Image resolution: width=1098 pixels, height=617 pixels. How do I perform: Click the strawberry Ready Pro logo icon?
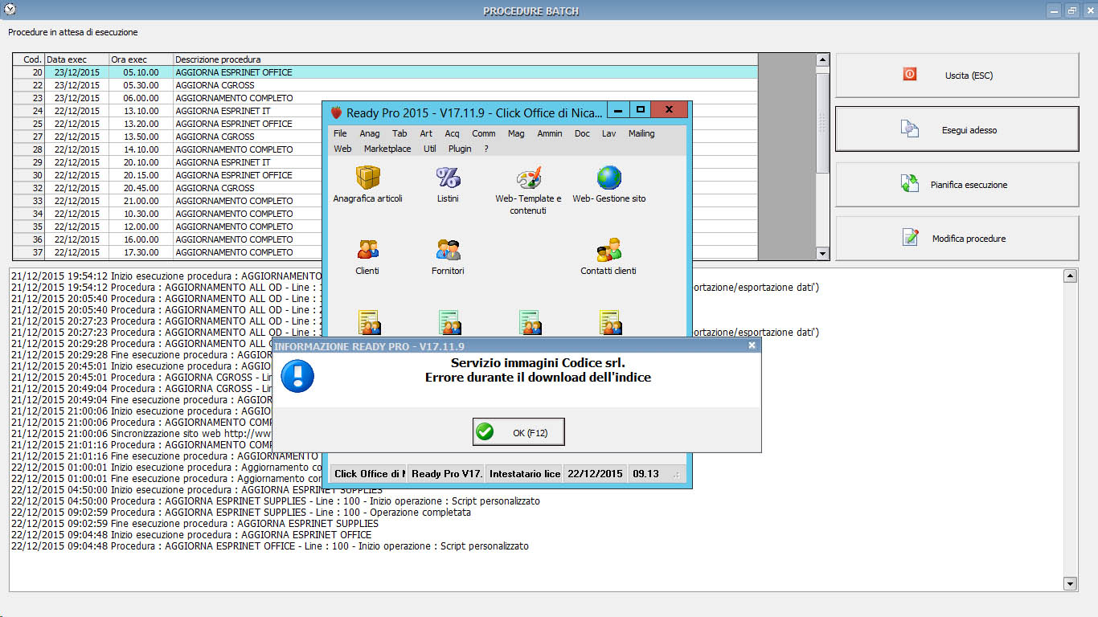(x=337, y=112)
